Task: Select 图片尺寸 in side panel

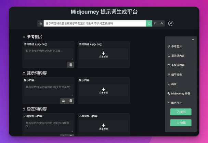Action: [x=174, y=103]
